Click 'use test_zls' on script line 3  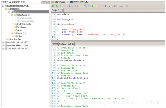(x=65, y=19)
